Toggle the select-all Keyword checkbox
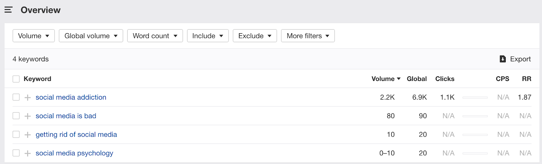Screen dimensions: 542x164 (16, 79)
